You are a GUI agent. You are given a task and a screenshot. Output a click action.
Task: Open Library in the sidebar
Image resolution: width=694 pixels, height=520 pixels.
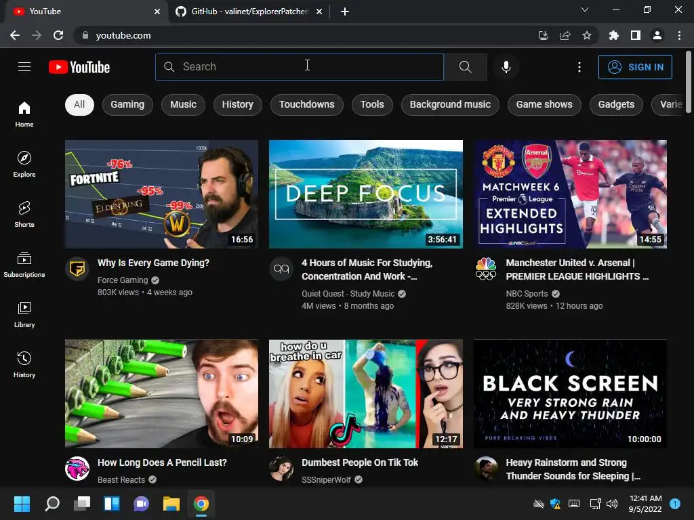[x=24, y=314]
